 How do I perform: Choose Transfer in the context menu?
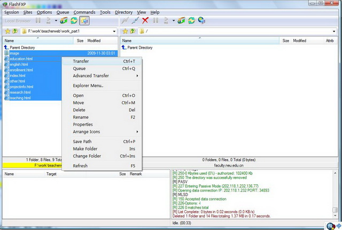102,62
